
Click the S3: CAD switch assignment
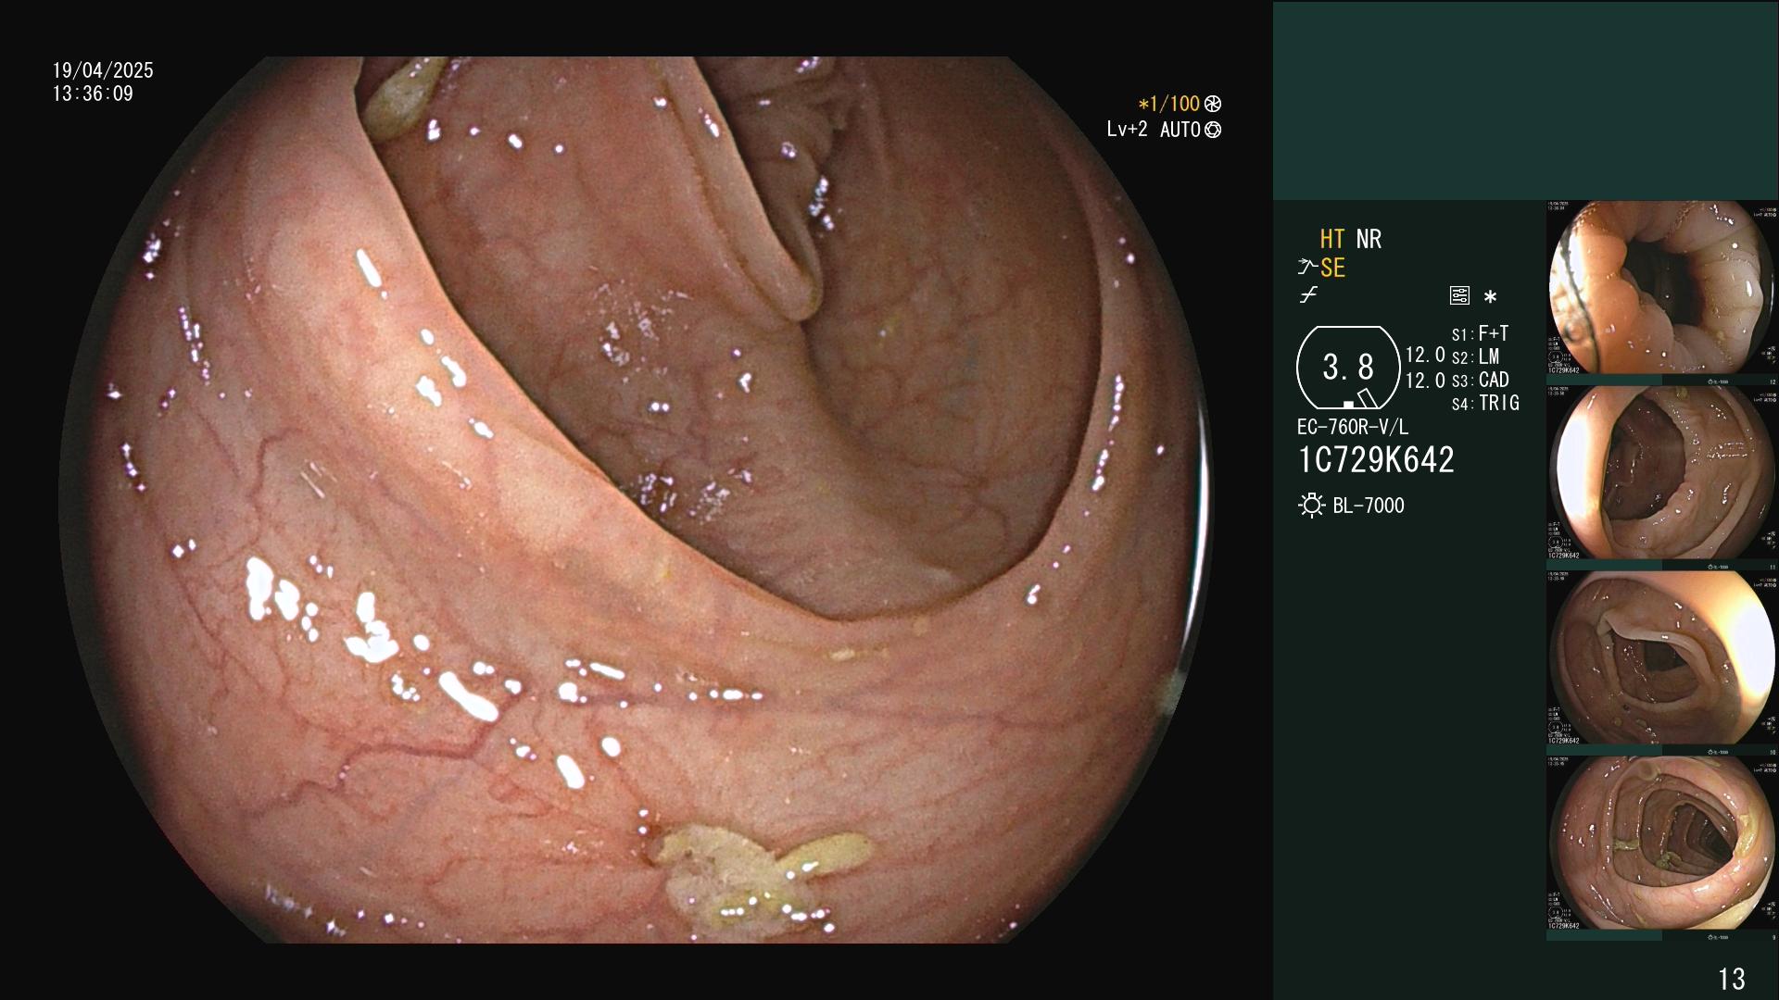point(1480,380)
